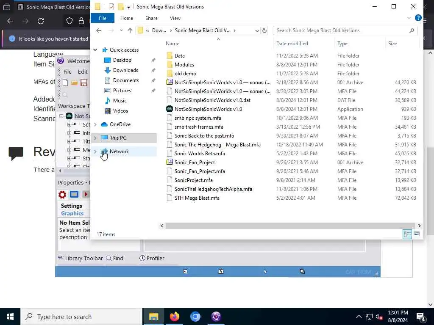This screenshot has height=325, width=434.
Task: Switch to Details view layout
Action: click(407, 234)
